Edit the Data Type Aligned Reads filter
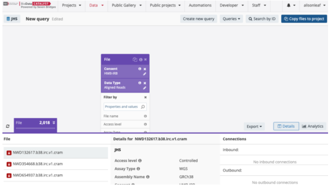The image size is (330, 187). [144, 88]
